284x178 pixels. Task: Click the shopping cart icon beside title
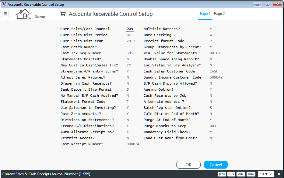coord(63,14)
